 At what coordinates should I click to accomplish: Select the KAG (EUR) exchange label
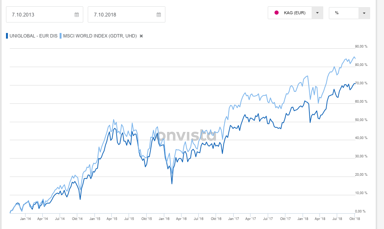click(294, 13)
